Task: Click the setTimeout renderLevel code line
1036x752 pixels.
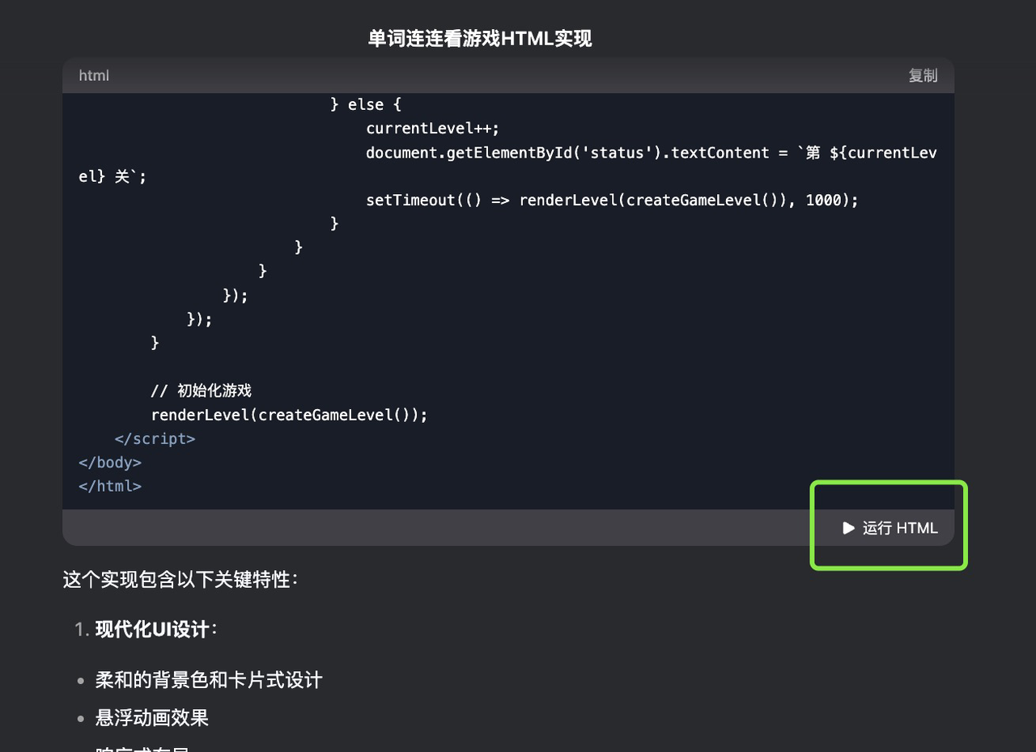Action: tap(612, 200)
